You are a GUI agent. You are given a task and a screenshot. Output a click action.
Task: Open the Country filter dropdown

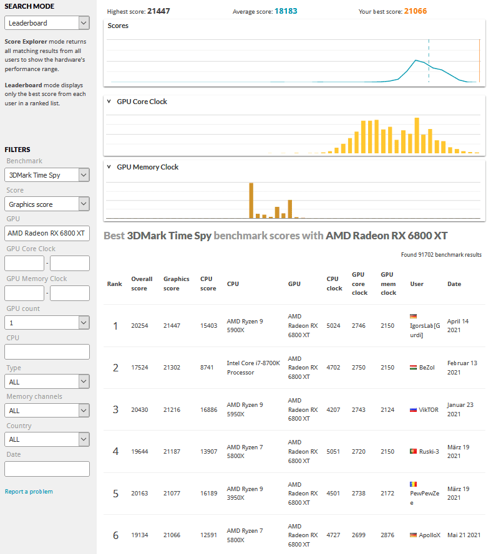47,439
